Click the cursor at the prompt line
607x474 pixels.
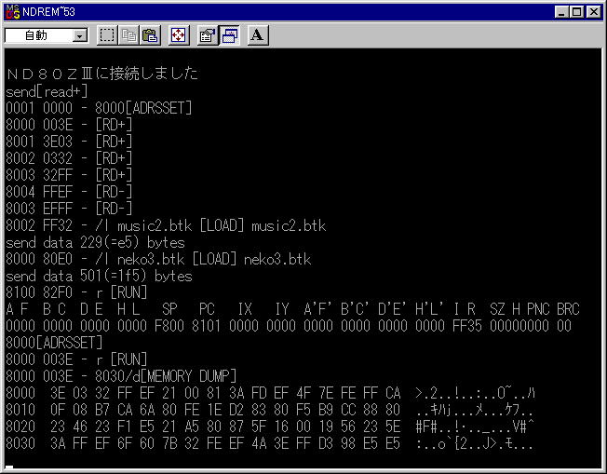(x=9, y=467)
